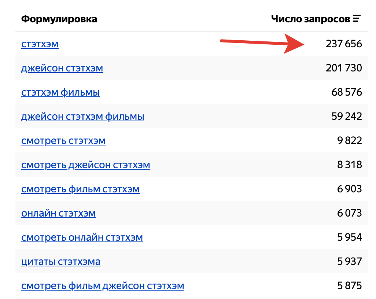Open смотреть онлайн стэтхэм link
This screenshot has height=299, width=376.
click(x=82, y=238)
